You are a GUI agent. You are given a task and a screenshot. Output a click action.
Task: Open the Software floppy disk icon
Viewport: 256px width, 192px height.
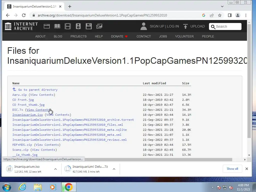(89, 26)
